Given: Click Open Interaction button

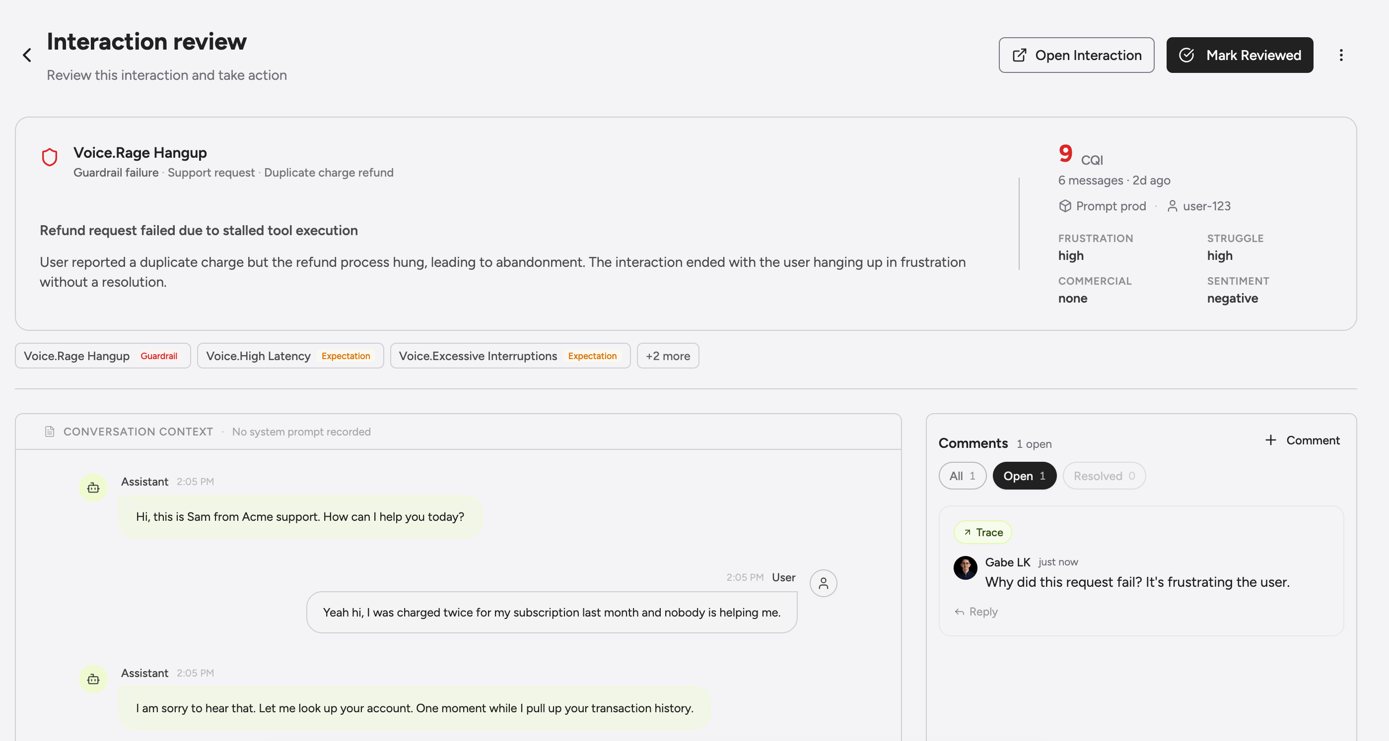Looking at the screenshot, I should 1076,55.
